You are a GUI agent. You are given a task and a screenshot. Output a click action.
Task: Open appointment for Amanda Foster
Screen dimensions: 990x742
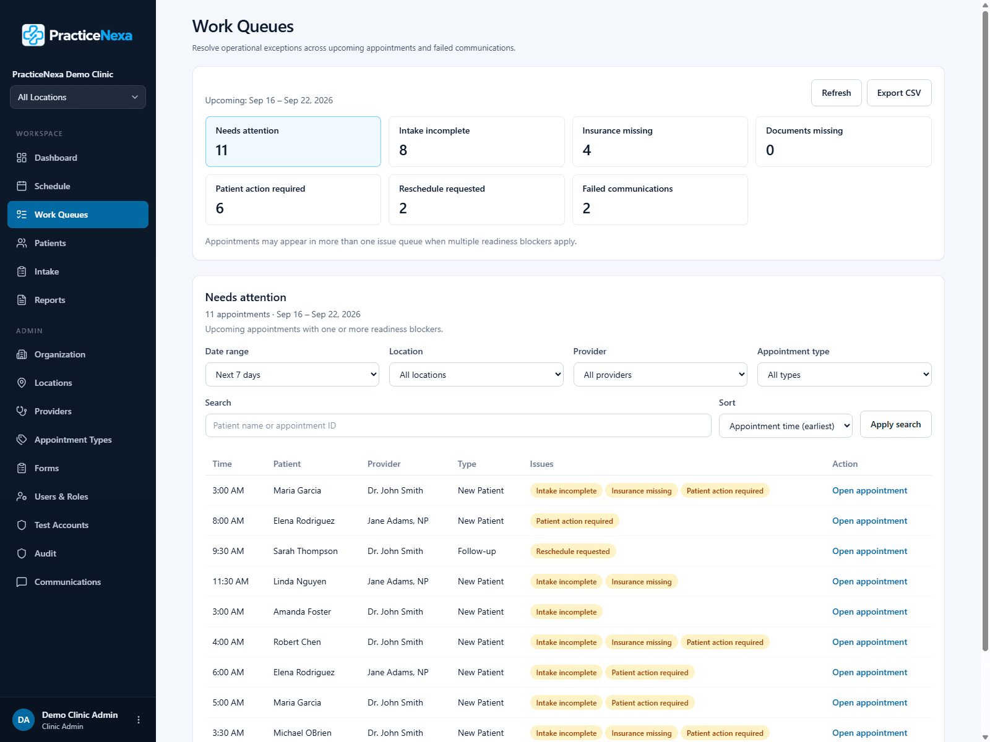coord(869,612)
